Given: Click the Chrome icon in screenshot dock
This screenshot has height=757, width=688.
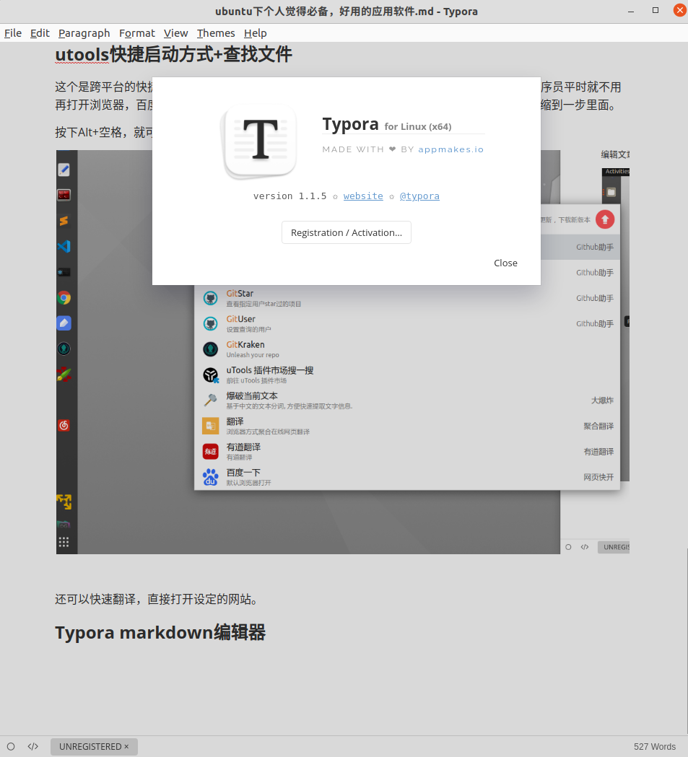Looking at the screenshot, I should coord(64,297).
